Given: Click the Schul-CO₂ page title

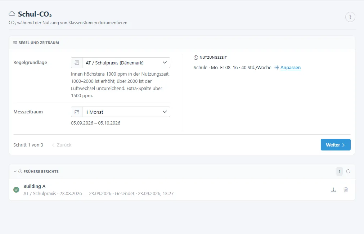Looking at the screenshot, I should click(35, 14).
